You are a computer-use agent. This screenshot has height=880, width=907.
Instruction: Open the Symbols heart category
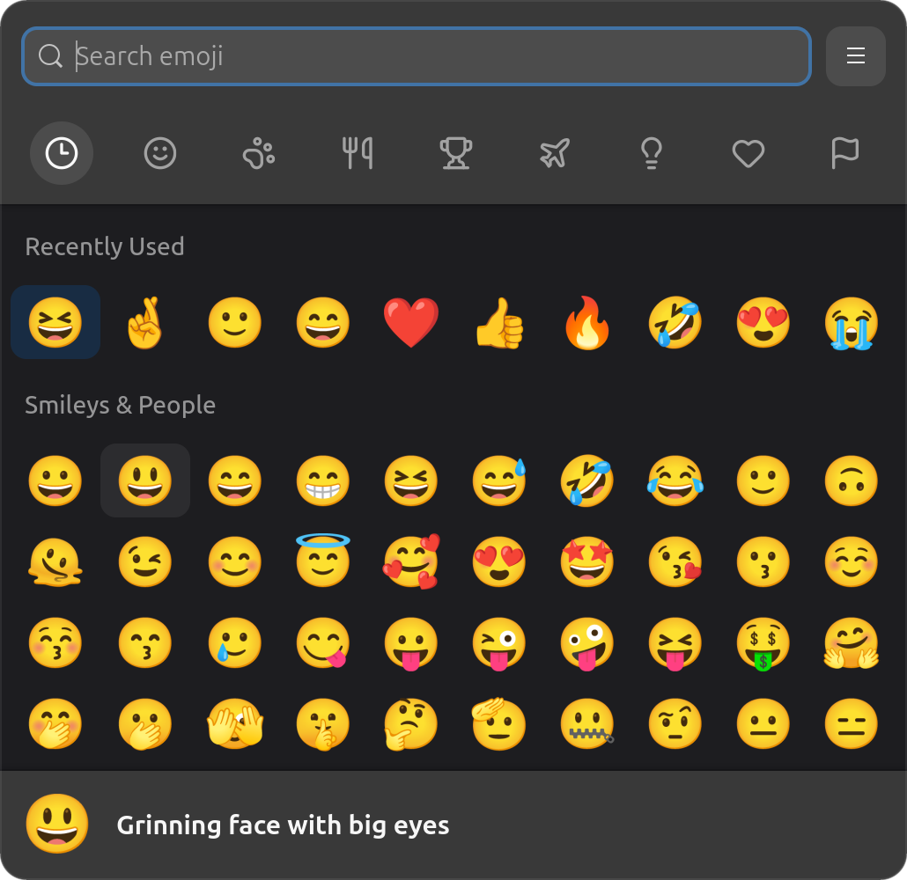748,153
